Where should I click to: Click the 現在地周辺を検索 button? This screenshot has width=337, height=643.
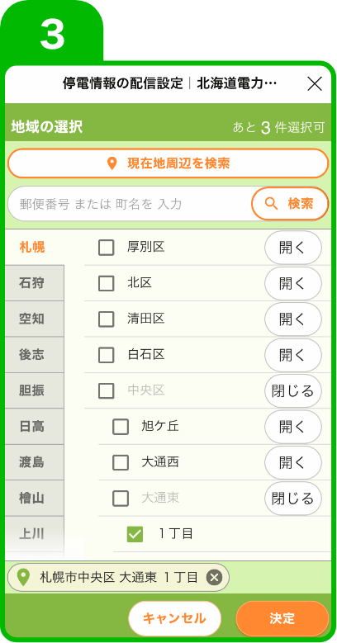pos(168,163)
